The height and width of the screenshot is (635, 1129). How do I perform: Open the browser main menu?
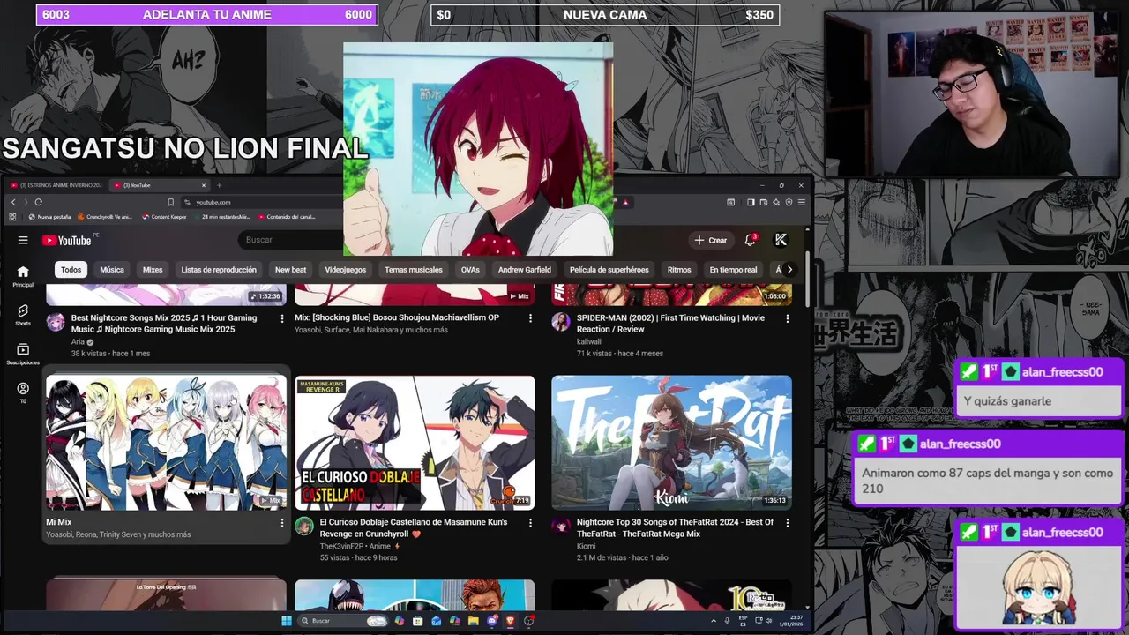[802, 202]
